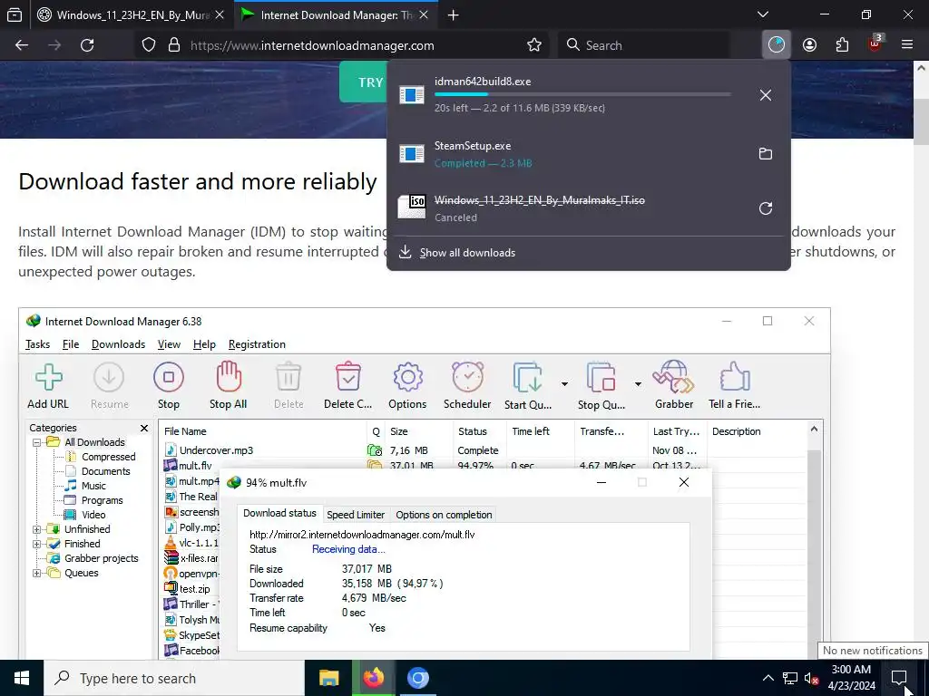Open tracking protection shield icon
The width and height of the screenshot is (929, 696).
[x=149, y=45]
